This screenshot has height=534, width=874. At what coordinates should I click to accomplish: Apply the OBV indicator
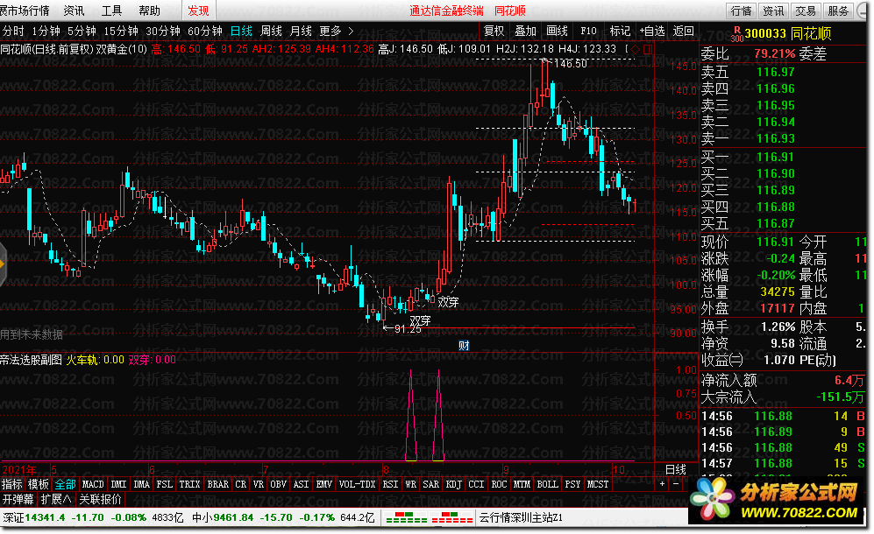[278, 484]
